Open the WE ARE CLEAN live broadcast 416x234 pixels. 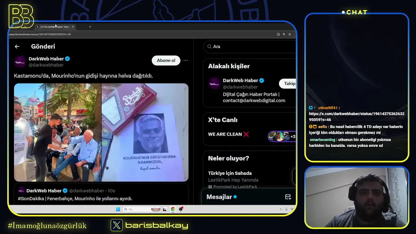(250, 134)
